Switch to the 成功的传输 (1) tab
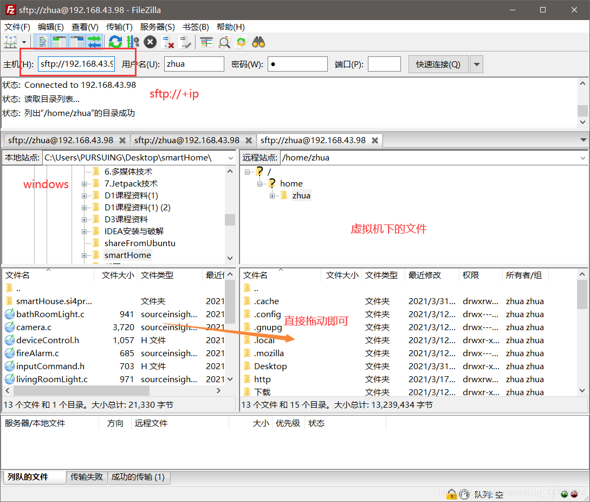This screenshot has height=502, width=590. click(x=138, y=477)
